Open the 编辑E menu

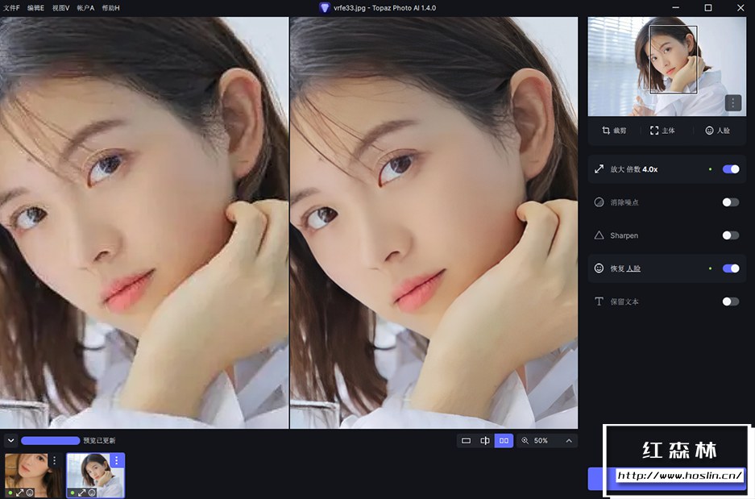click(x=35, y=8)
